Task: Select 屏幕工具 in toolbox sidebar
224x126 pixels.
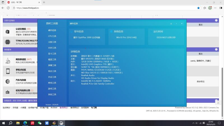Action: tap(52, 65)
